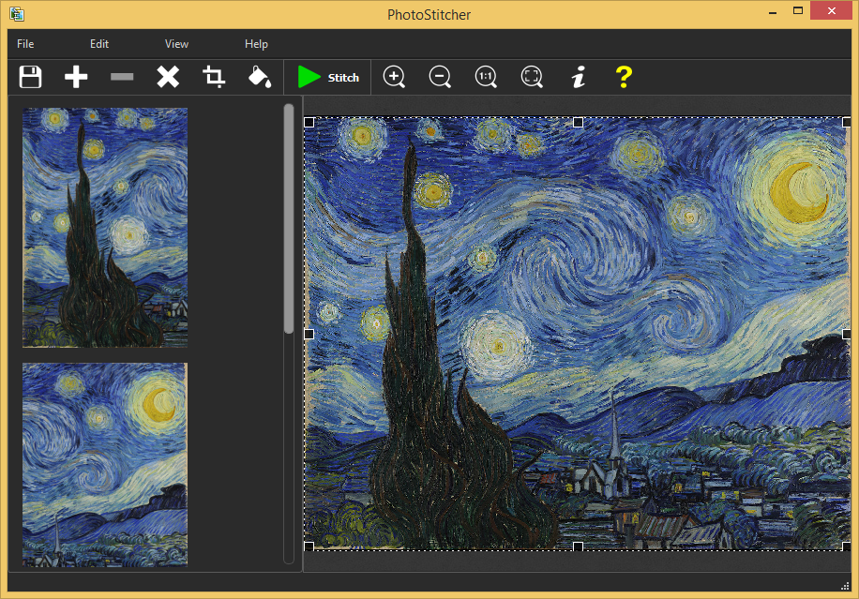
Task: Open the info (i) icon
Action: point(579,77)
